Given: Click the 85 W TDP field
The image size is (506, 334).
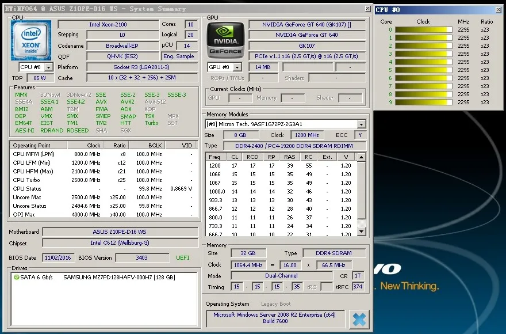Looking at the screenshot, I should [x=39, y=78].
